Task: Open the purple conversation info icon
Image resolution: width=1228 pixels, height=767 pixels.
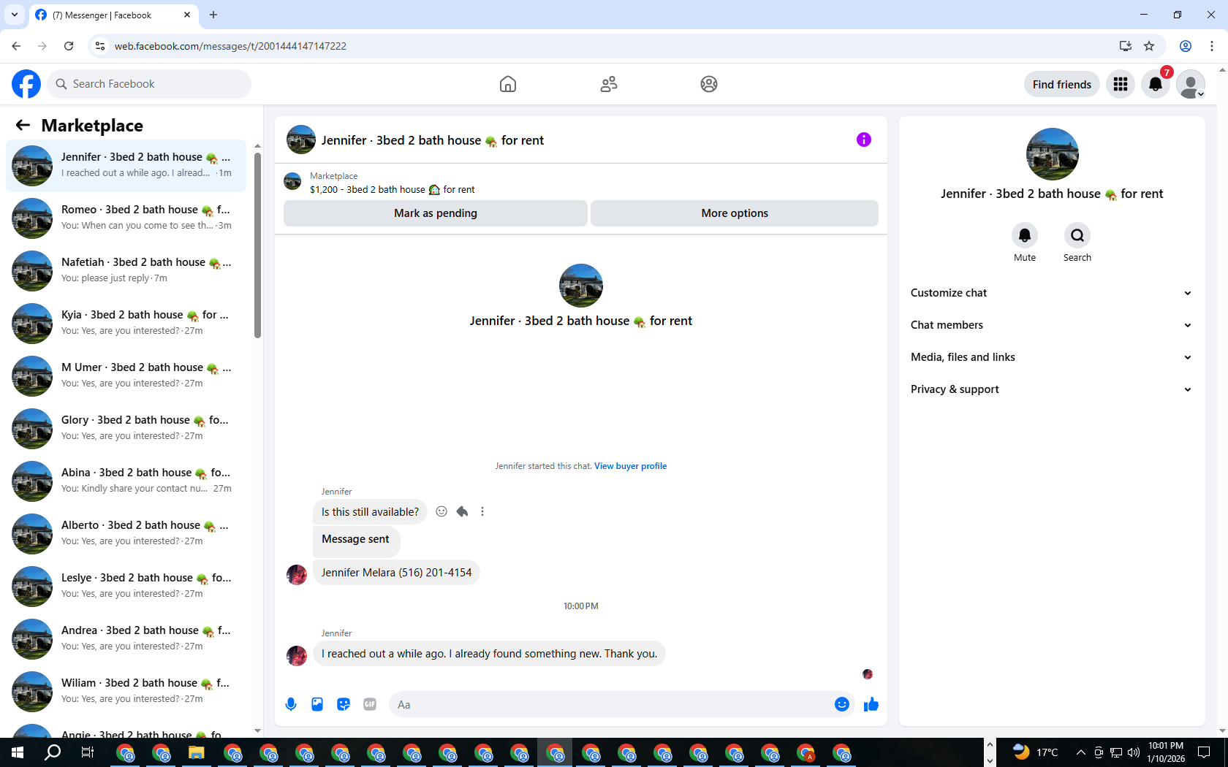Action: click(864, 140)
